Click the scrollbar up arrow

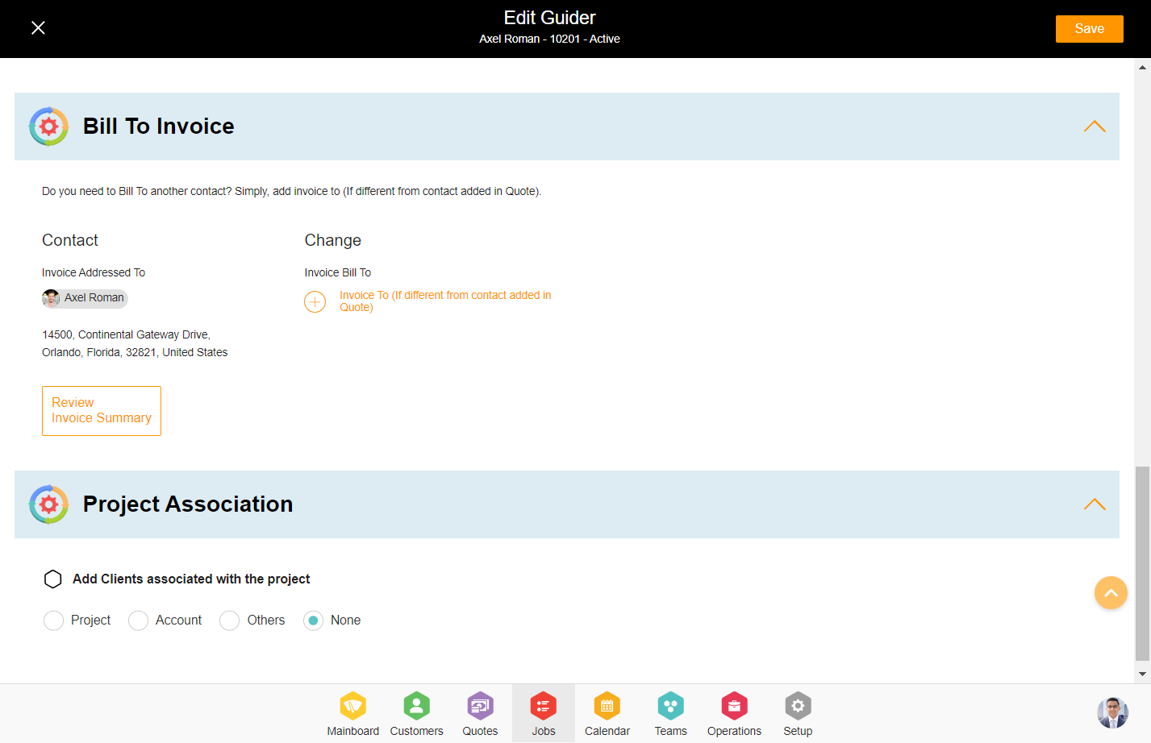(1143, 67)
